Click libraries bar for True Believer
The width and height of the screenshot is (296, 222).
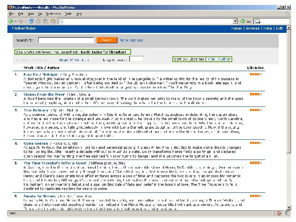[x=256, y=110]
